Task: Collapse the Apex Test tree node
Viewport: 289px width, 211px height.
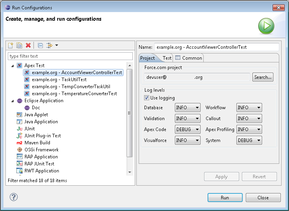Action: (x=12, y=66)
